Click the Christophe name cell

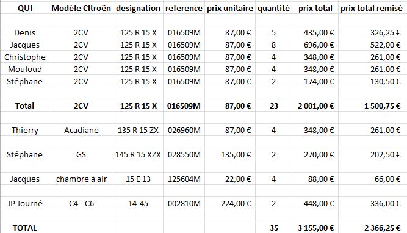[24, 57]
